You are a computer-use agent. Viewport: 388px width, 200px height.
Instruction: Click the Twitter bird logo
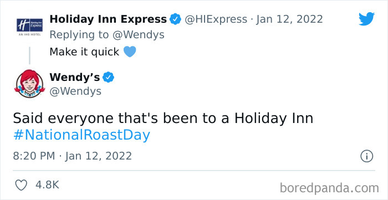point(366,19)
